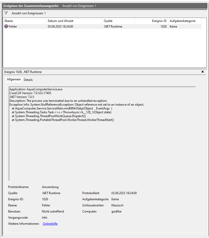The width and height of the screenshot is (209, 238).
Task: Open the Details tab
Action: [28, 80]
